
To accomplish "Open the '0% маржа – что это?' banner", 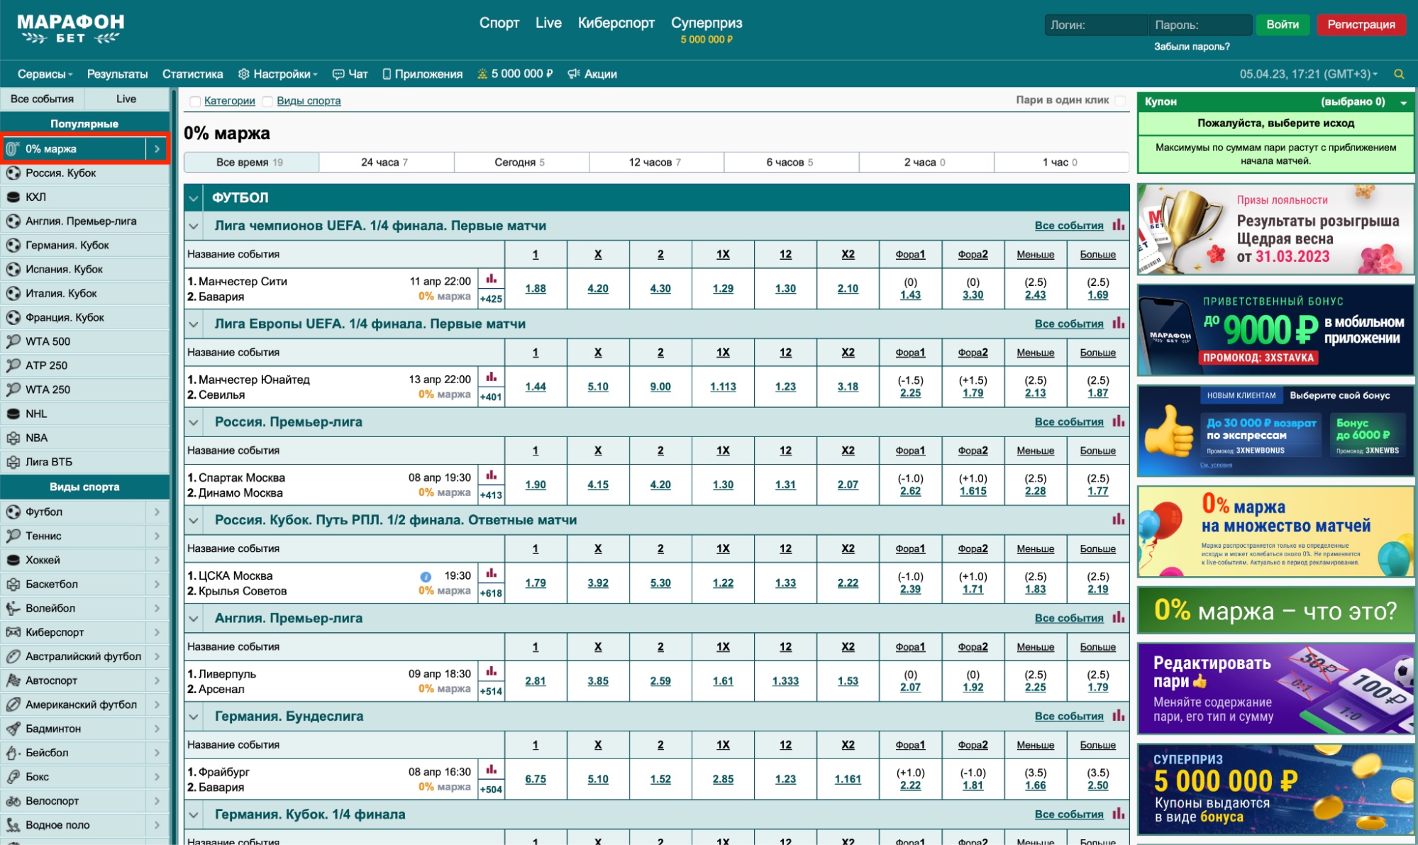I will coord(1275,610).
